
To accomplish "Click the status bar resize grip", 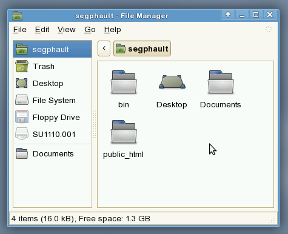I will pyautogui.click(x=273, y=220).
